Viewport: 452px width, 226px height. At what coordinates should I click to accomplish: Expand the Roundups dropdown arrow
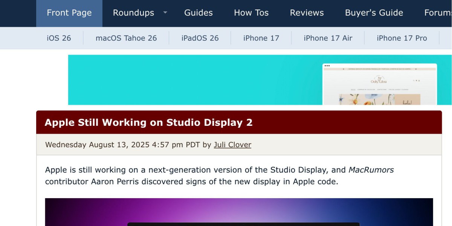point(165,13)
